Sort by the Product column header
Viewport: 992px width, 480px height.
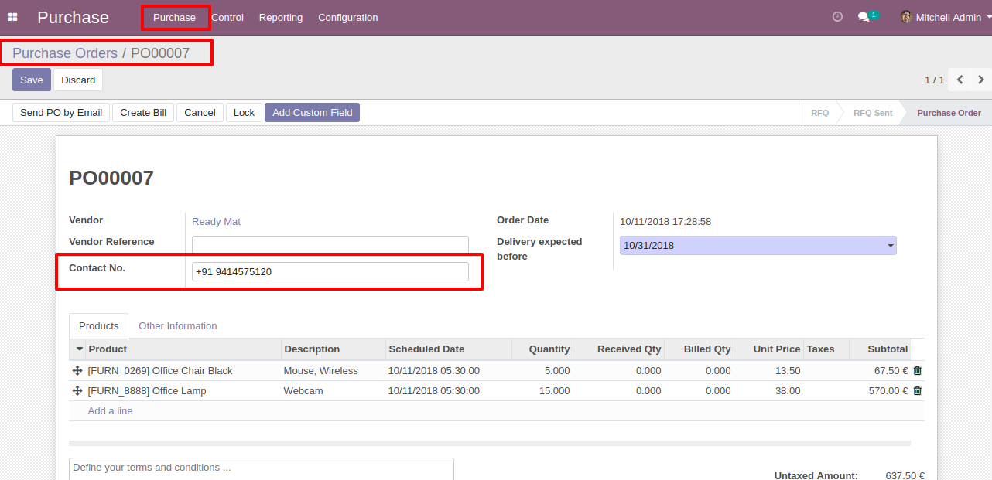(x=183, y=349)
